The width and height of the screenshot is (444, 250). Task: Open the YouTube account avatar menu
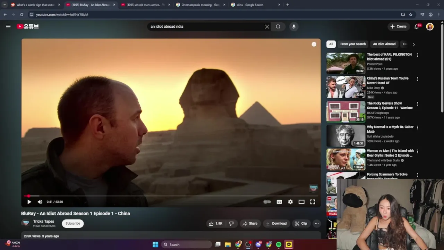click(x=430, y=26)
